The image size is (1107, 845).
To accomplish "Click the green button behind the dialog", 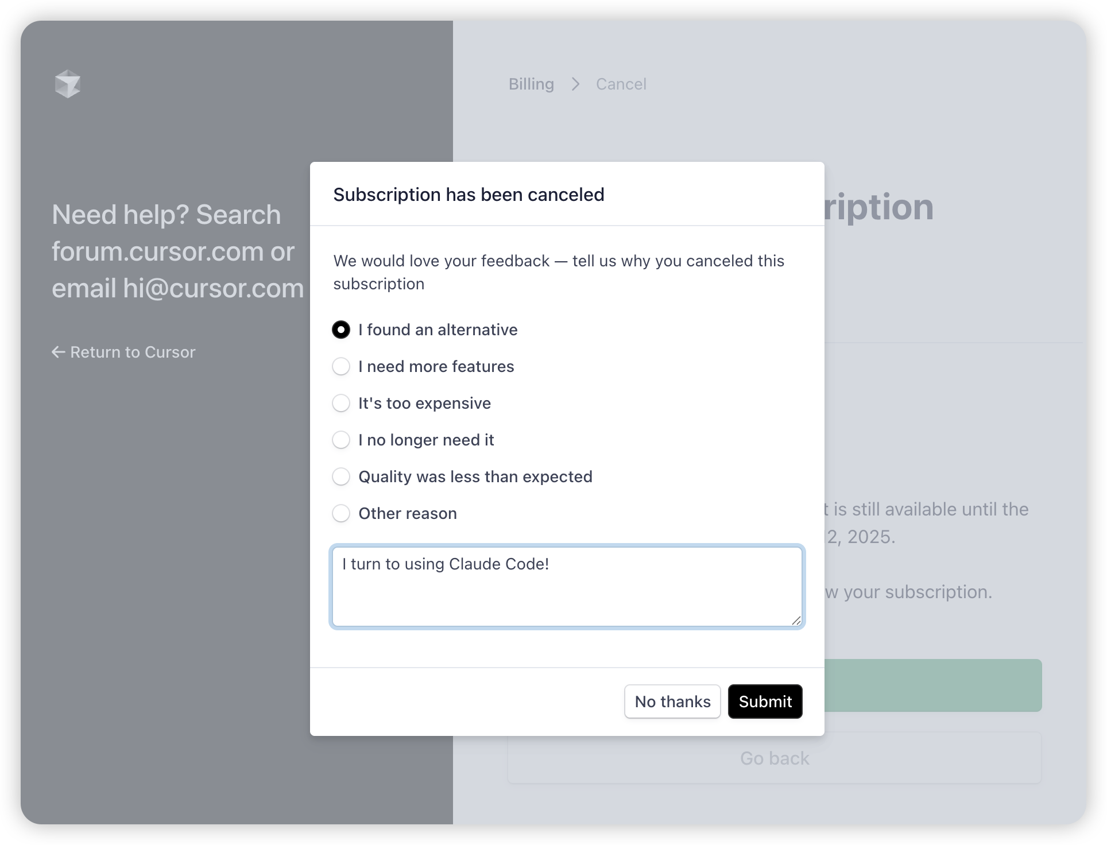I will tap(933, 685).
